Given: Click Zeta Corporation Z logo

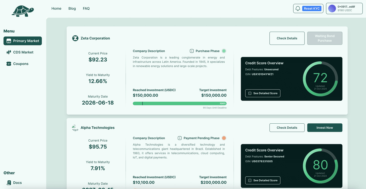Looking at the screenshot, I should point(75,38).
